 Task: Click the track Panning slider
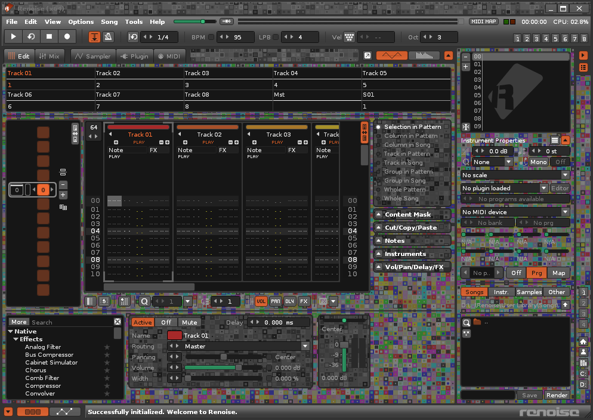[x=223, y=357]
